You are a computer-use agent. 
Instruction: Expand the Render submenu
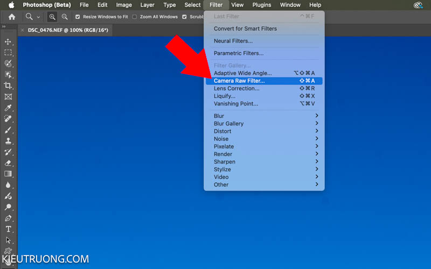[264, 154]
